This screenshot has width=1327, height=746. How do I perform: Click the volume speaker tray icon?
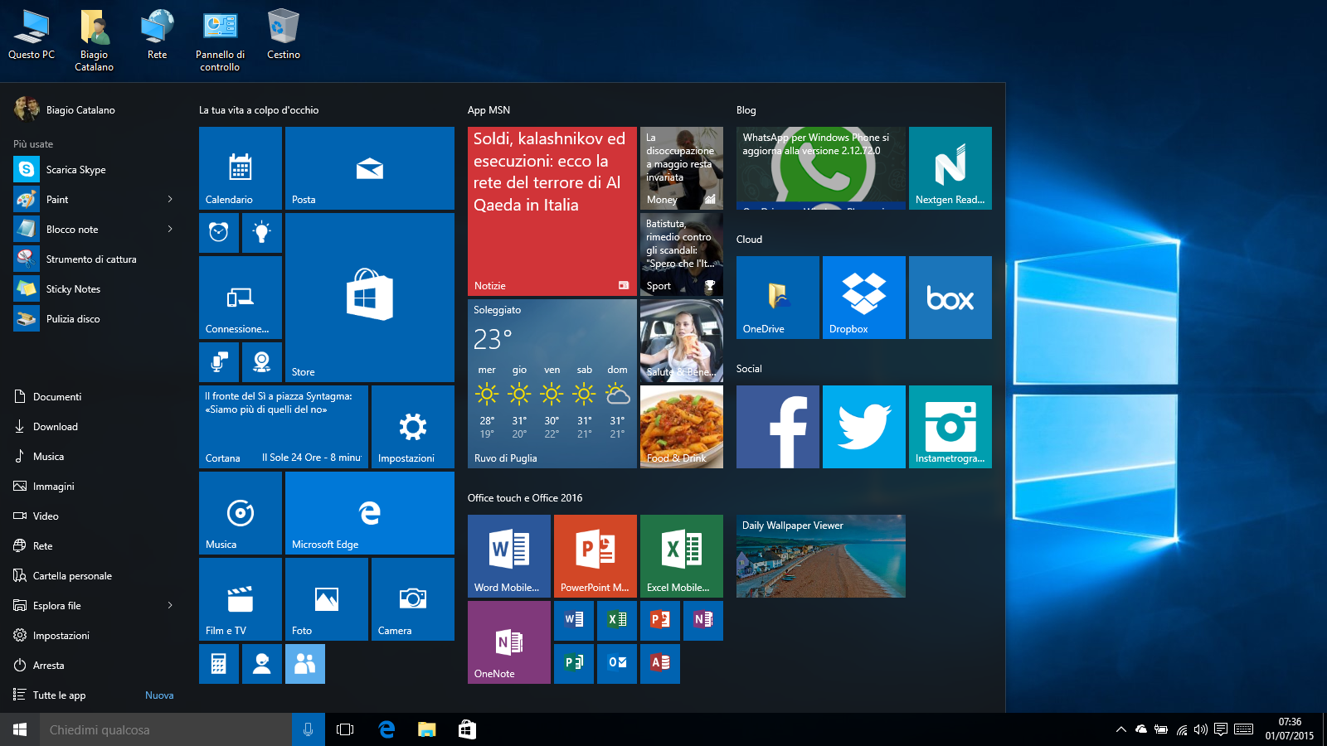tap(1201, 729)
